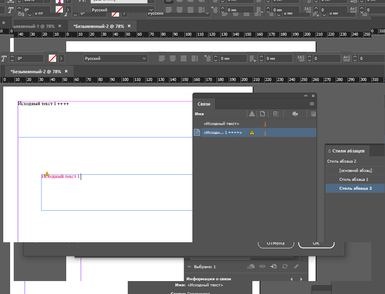
Task: Click the Update Link refresh icon
Action: 285,267
